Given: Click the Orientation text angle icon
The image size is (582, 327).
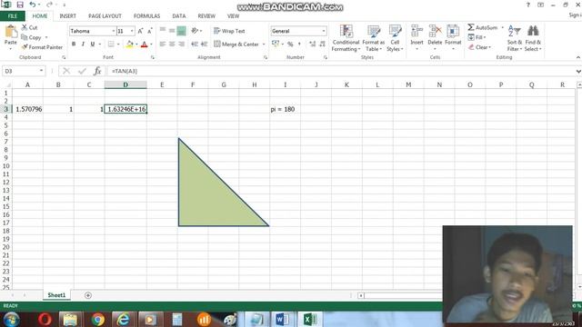Looking at the screenshot, I should pyautogui.click(x=195, y=31).
